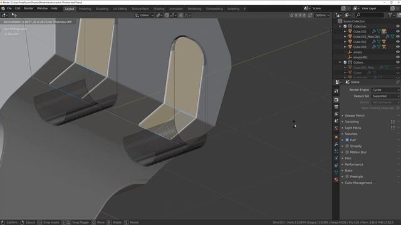Image resolution: width=401 pixels, height=225 pixels.
Task: Hide Cube.001 with its eye icon
Action: (x=398, y=32)
